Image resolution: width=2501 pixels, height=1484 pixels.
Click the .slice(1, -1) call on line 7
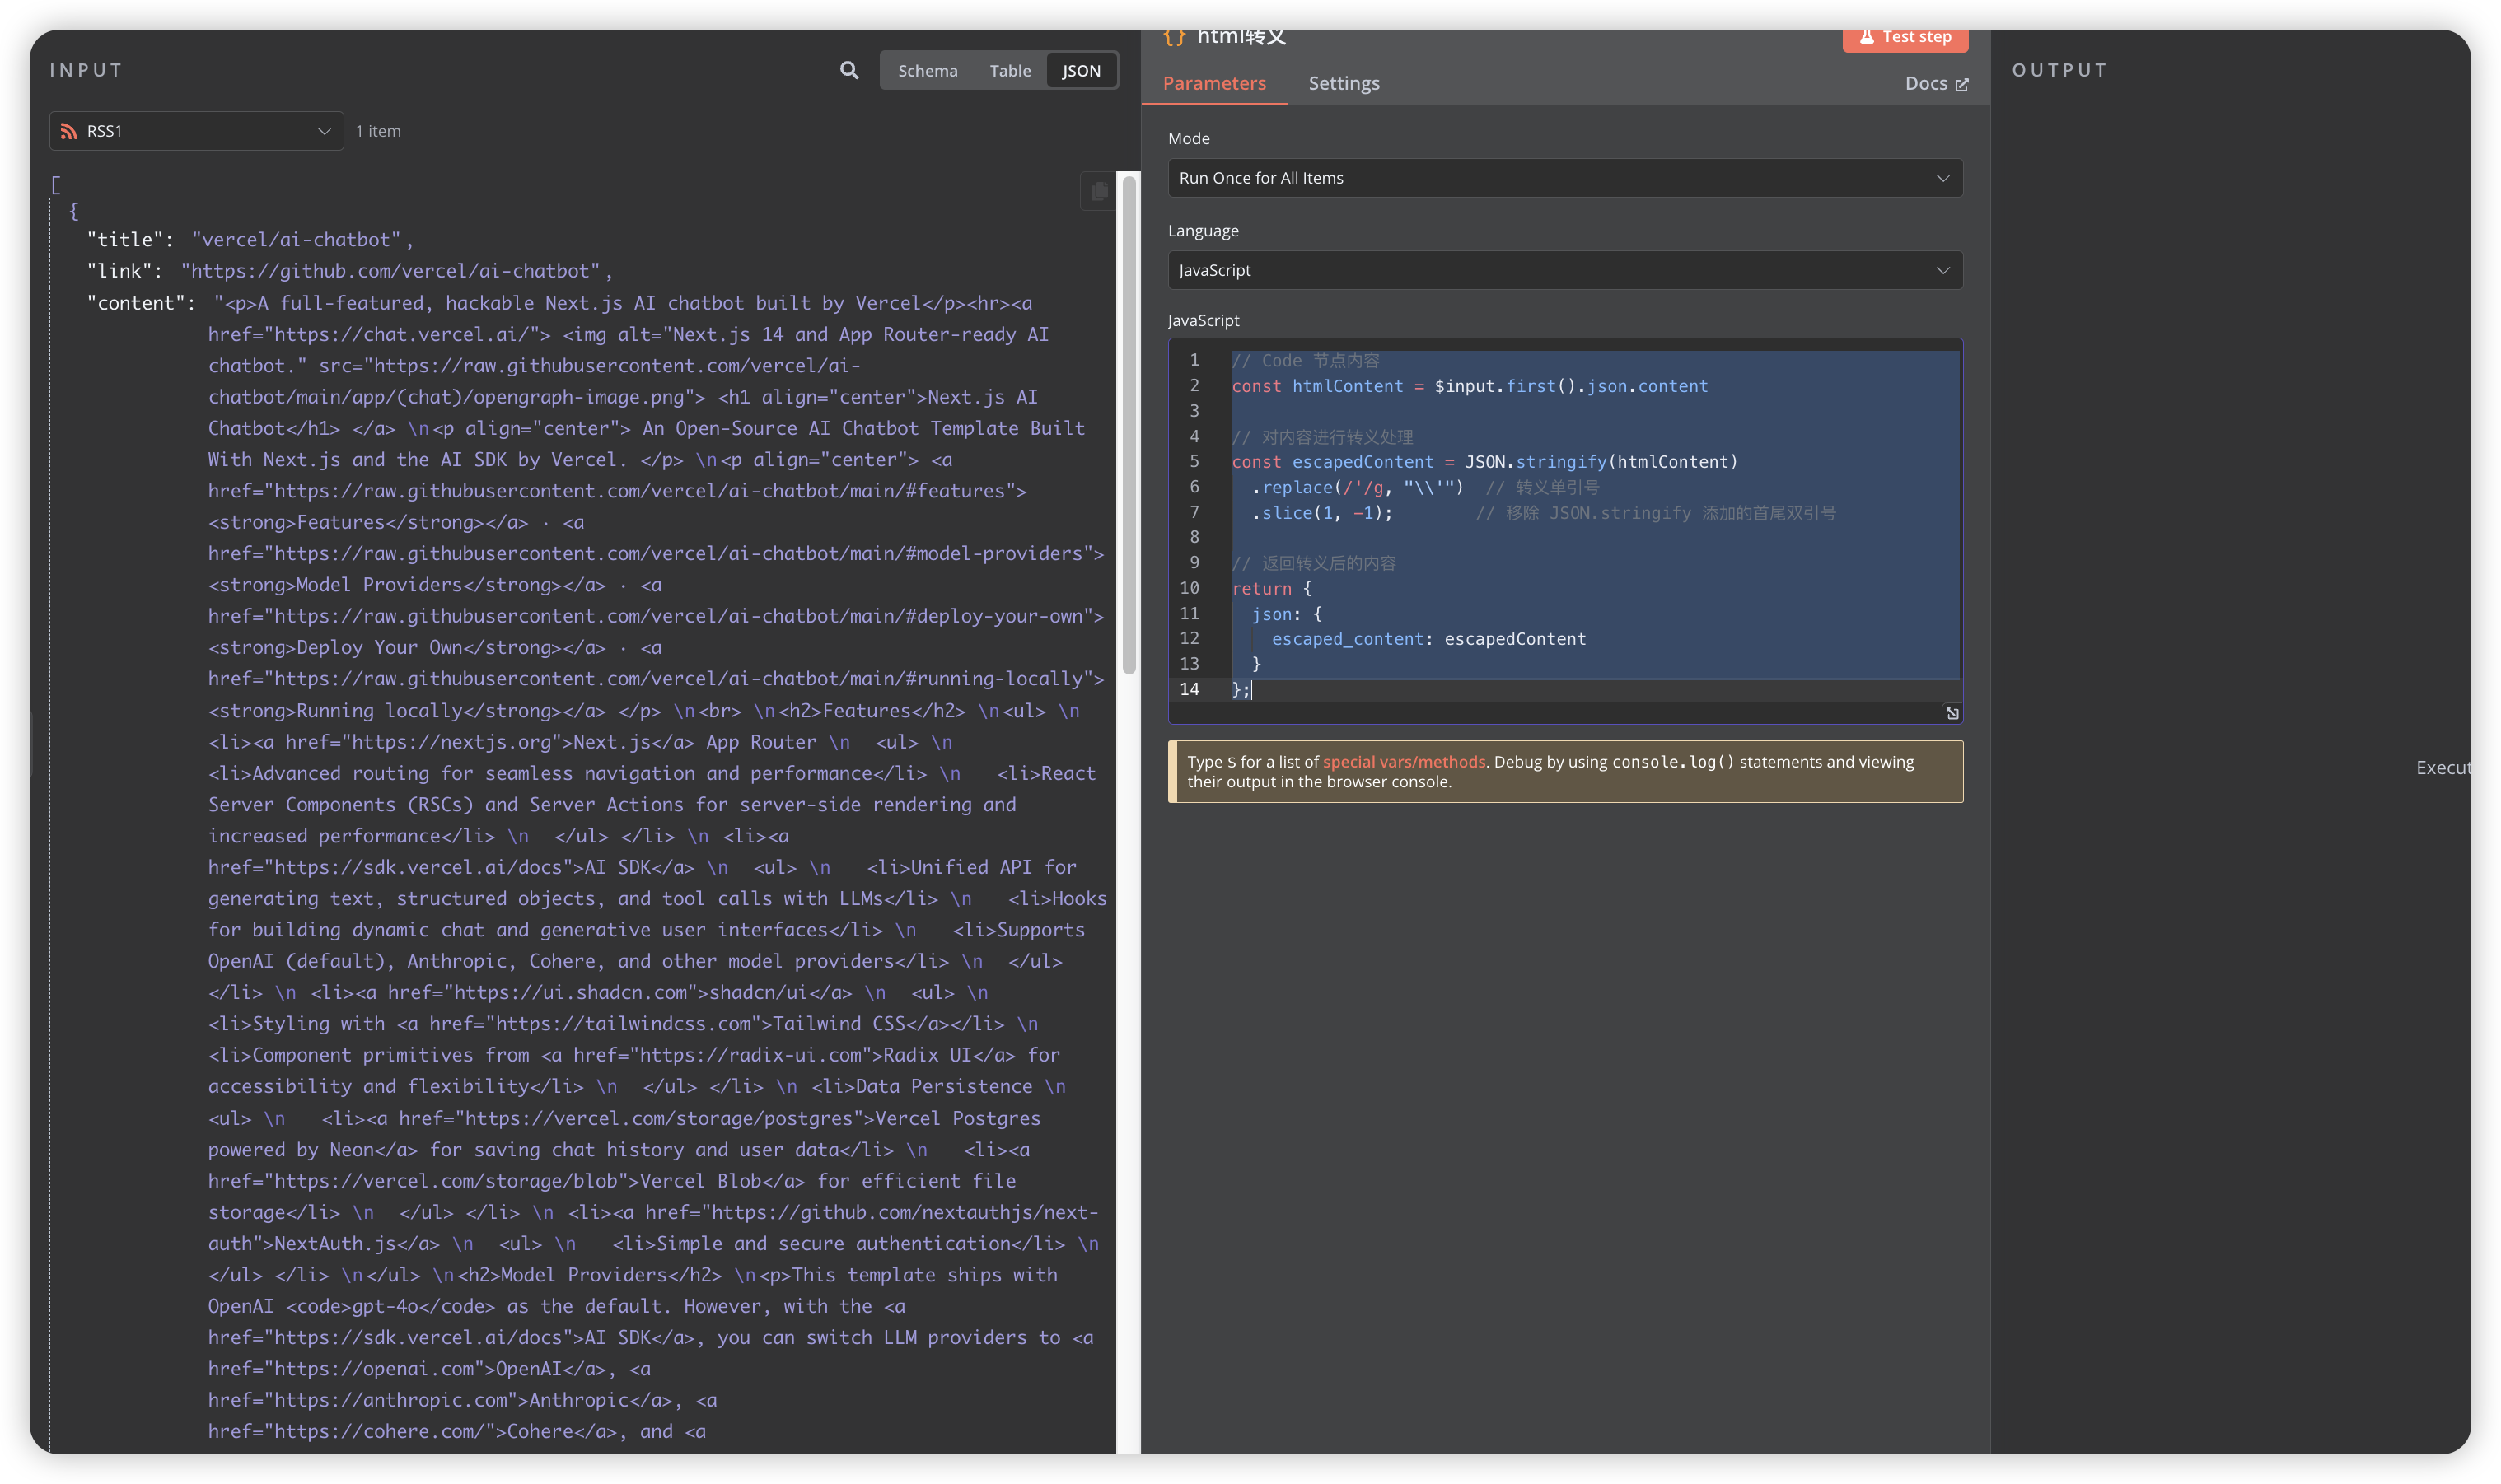tap(1322, 513)
